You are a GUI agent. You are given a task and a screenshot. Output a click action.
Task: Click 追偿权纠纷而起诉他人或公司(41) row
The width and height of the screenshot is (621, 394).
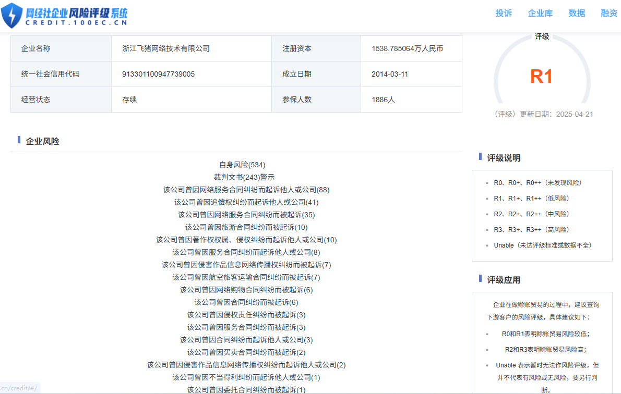(246, 202)
